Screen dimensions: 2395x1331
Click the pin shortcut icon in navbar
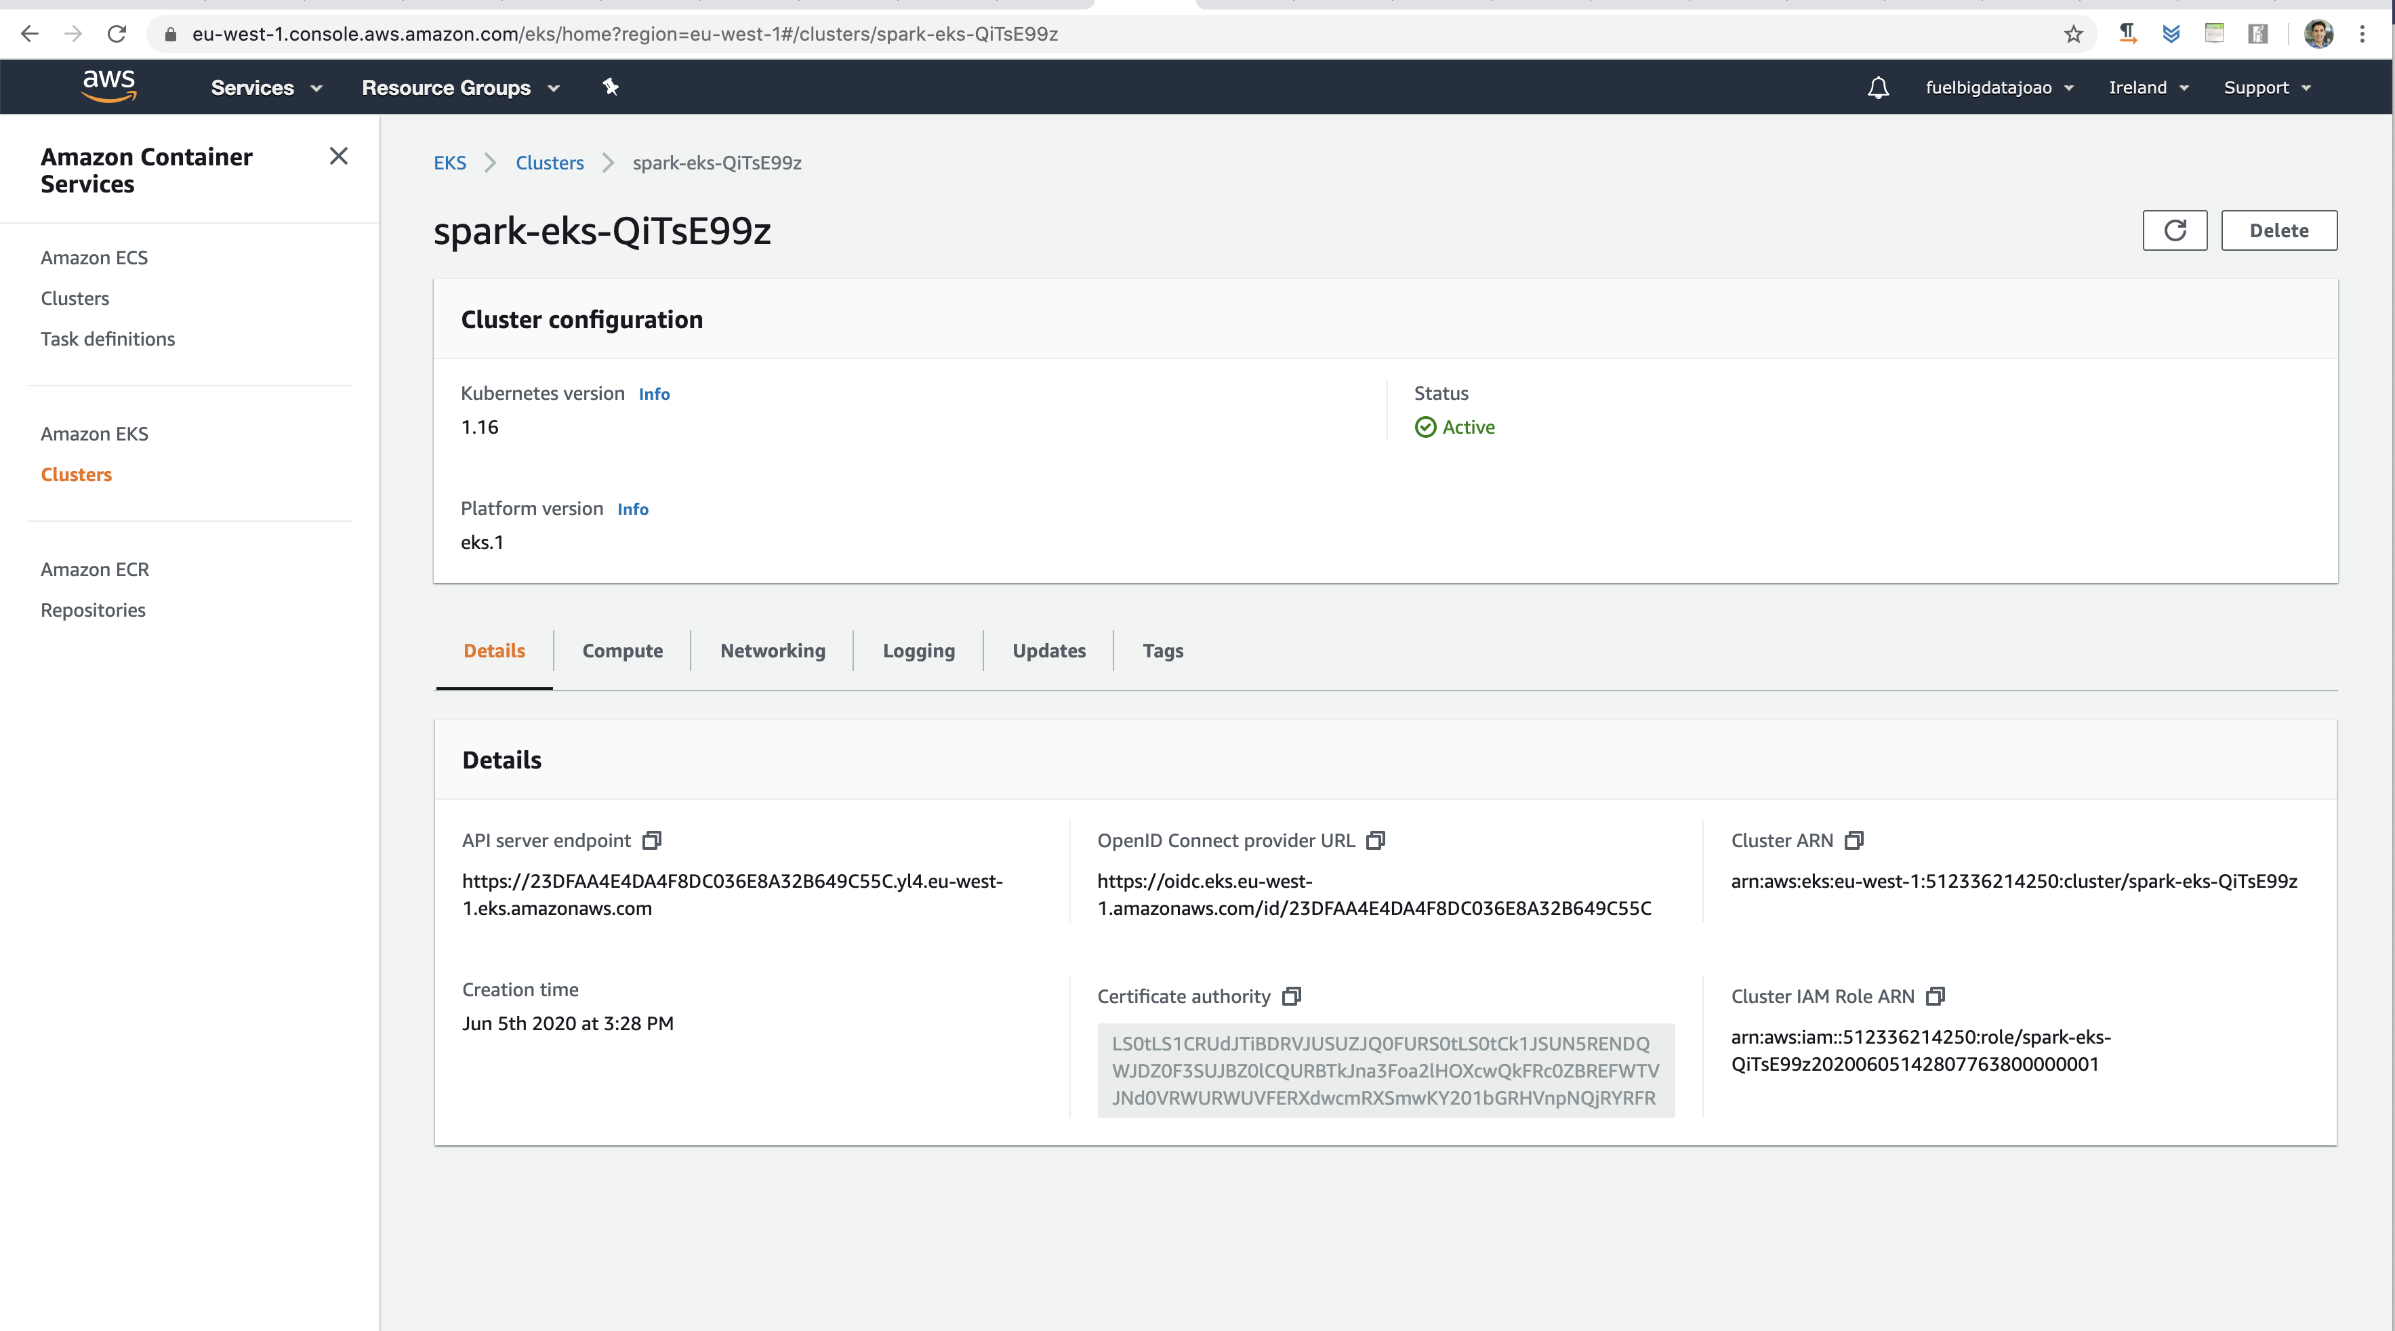(x=610, y=87)
